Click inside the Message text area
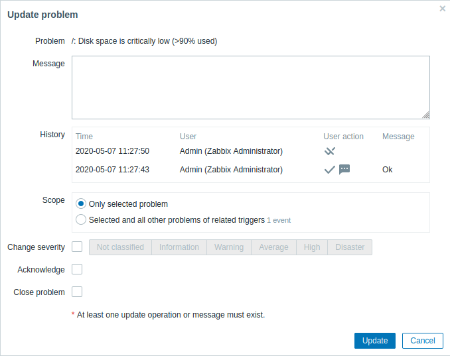This screenshot has height=356, width=450. pos(250,87)
